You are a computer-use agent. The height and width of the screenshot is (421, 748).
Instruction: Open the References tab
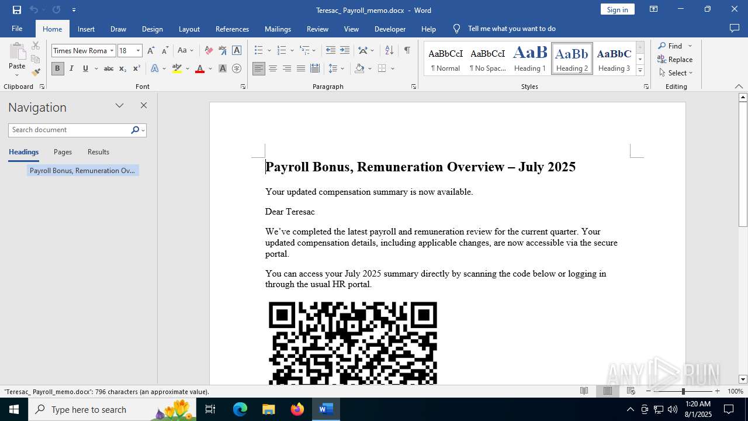tap(232, 29)
